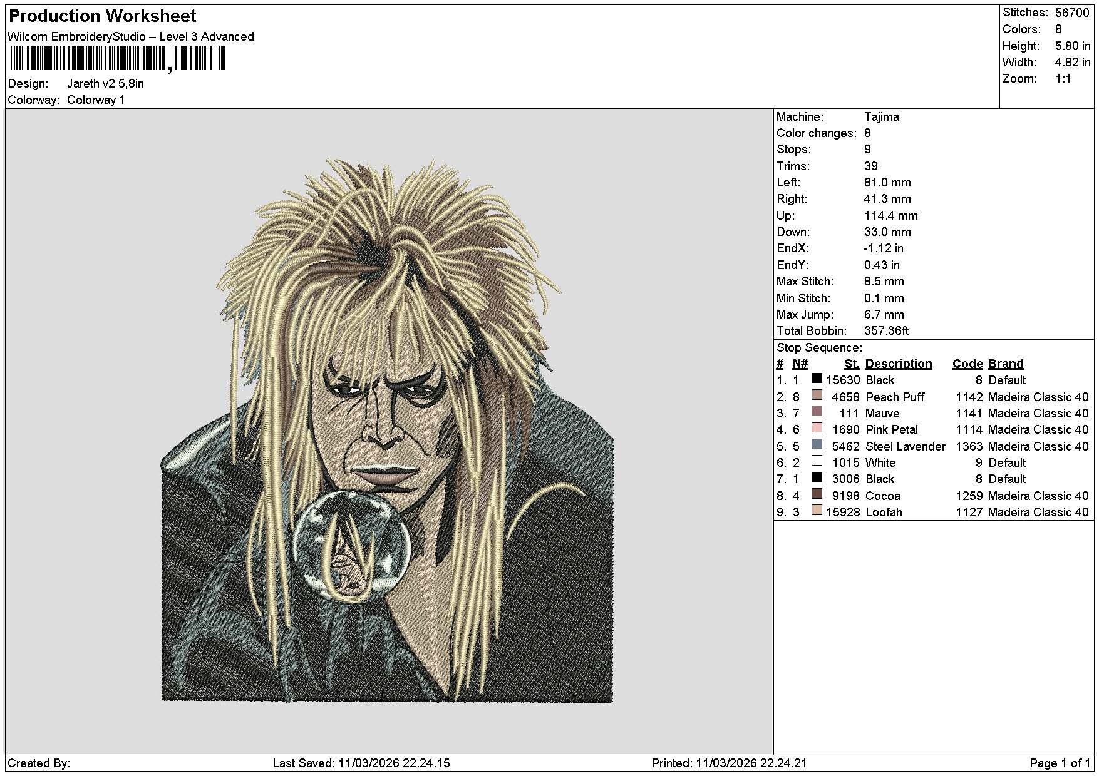The image size is (1099, 776).
Task: Select the 'Colorway 1' value
Action: tap(96, 100)
